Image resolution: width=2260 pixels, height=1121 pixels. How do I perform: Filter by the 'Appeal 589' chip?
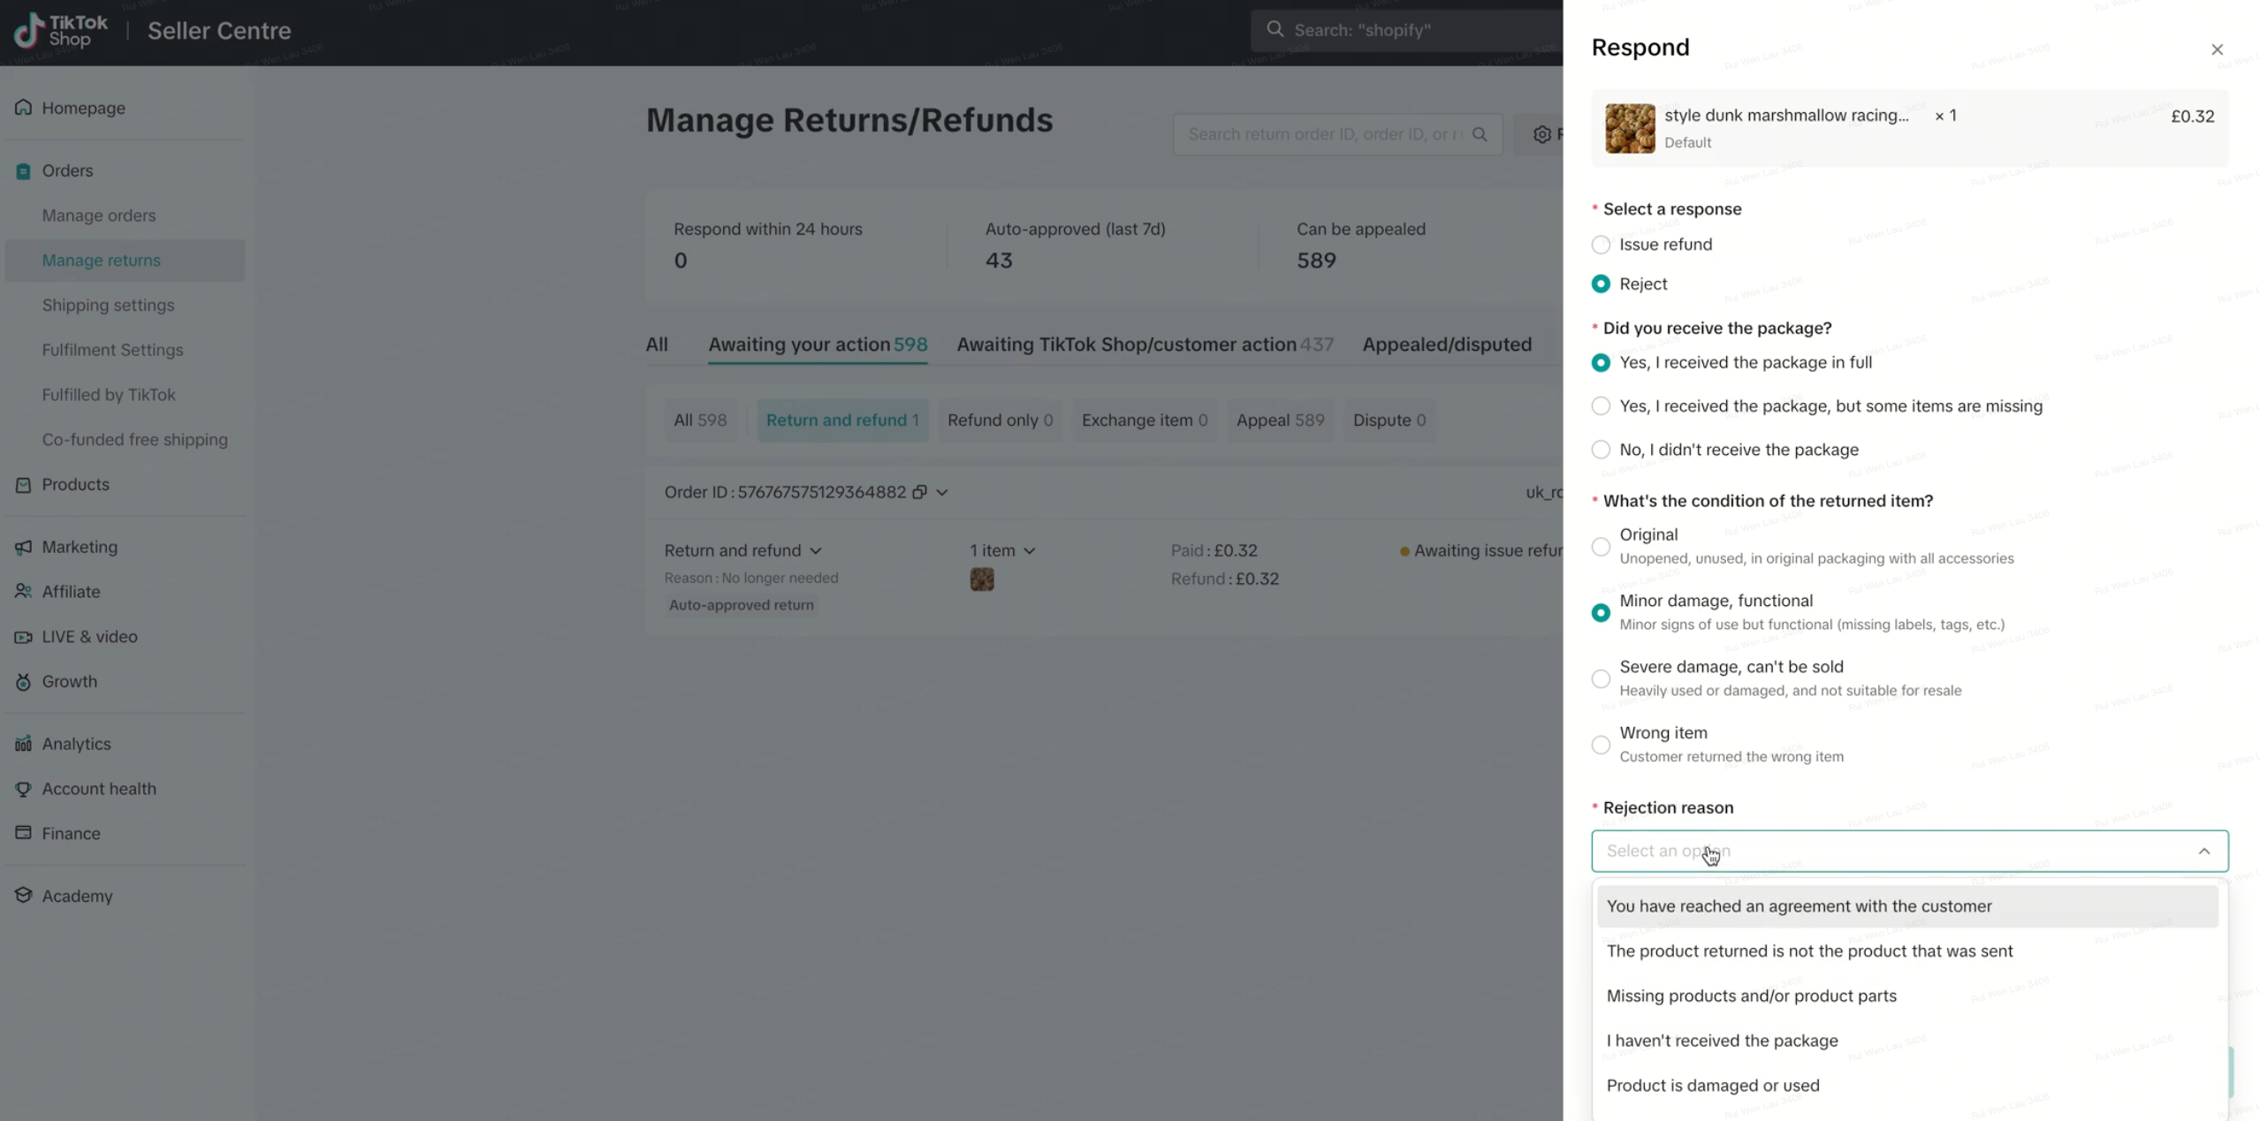coord(1279,420)
